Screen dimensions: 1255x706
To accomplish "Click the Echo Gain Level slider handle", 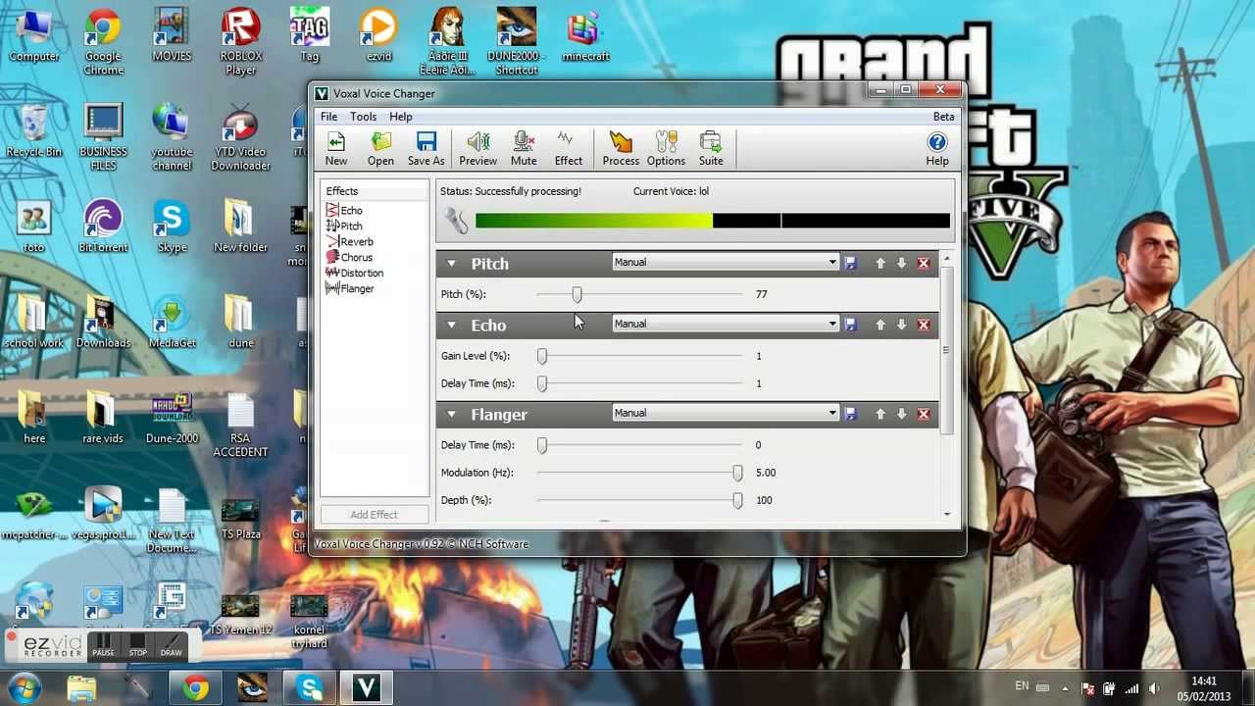I will (542, 356).
